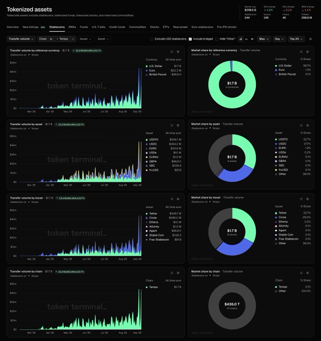Click the ETFs tab

(x=166, y=27)
